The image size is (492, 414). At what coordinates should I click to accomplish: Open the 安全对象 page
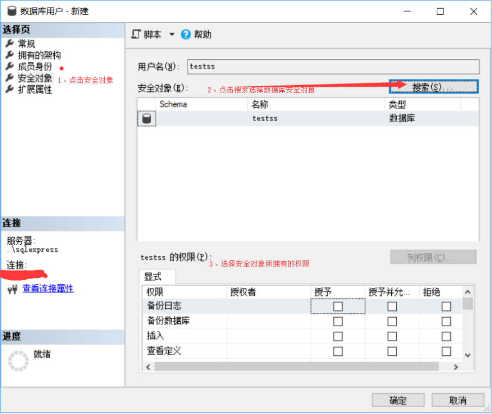click(35, 78)
